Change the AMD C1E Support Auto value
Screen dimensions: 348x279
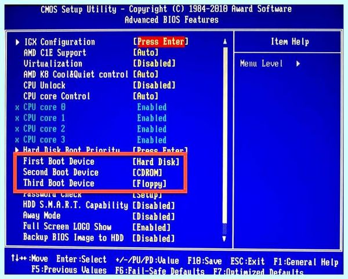click(x=146, y=53)
